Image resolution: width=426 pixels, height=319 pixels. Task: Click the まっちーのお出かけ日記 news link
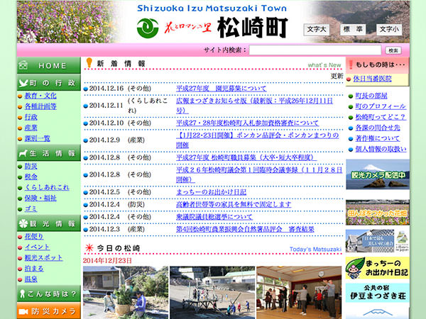(211, 192)
